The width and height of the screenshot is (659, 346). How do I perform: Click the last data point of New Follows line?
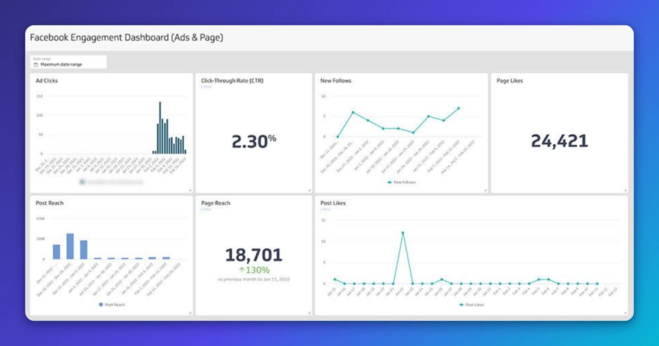[x=459, y=108]
